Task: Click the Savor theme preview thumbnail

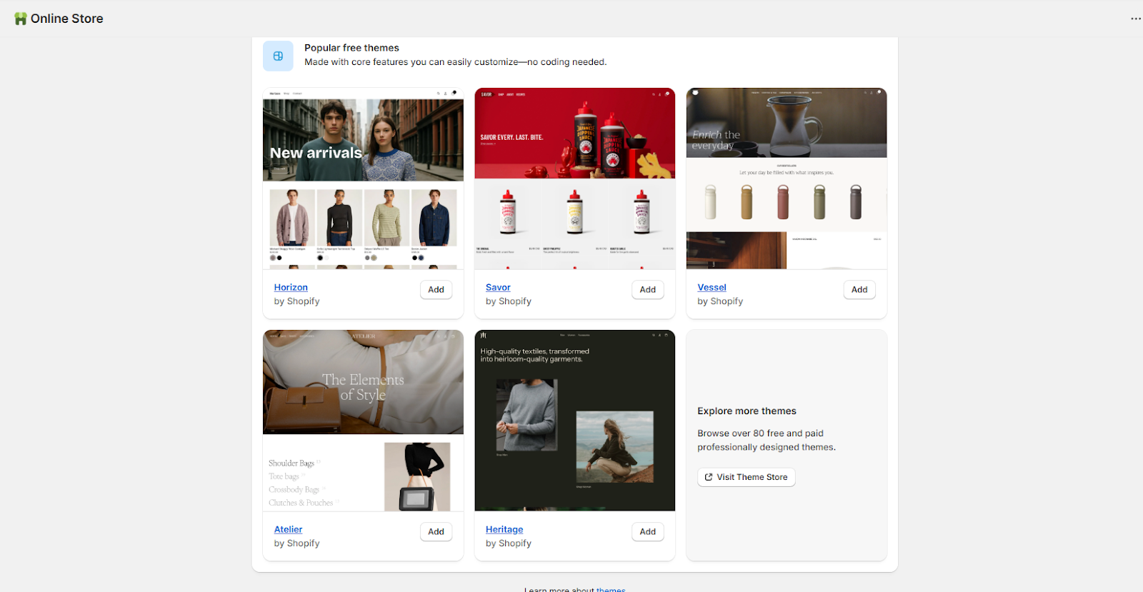Action: coord(575,179)
